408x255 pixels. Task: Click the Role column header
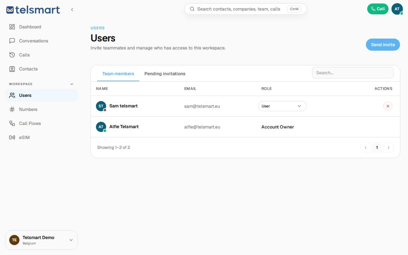coord(266,89)
